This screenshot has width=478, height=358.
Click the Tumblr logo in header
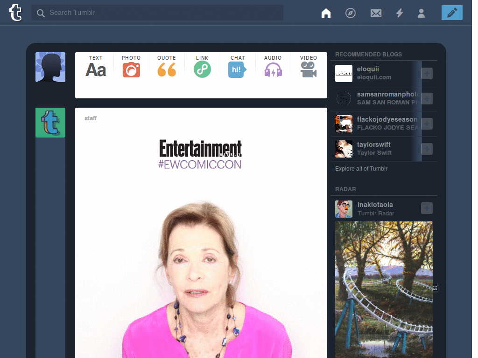(15, 13)
